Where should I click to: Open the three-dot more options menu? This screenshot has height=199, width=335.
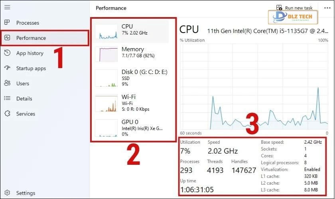coord(327,8)
